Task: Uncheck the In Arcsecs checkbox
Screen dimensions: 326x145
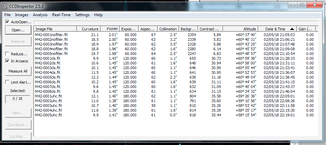Action: click(7, 61)
